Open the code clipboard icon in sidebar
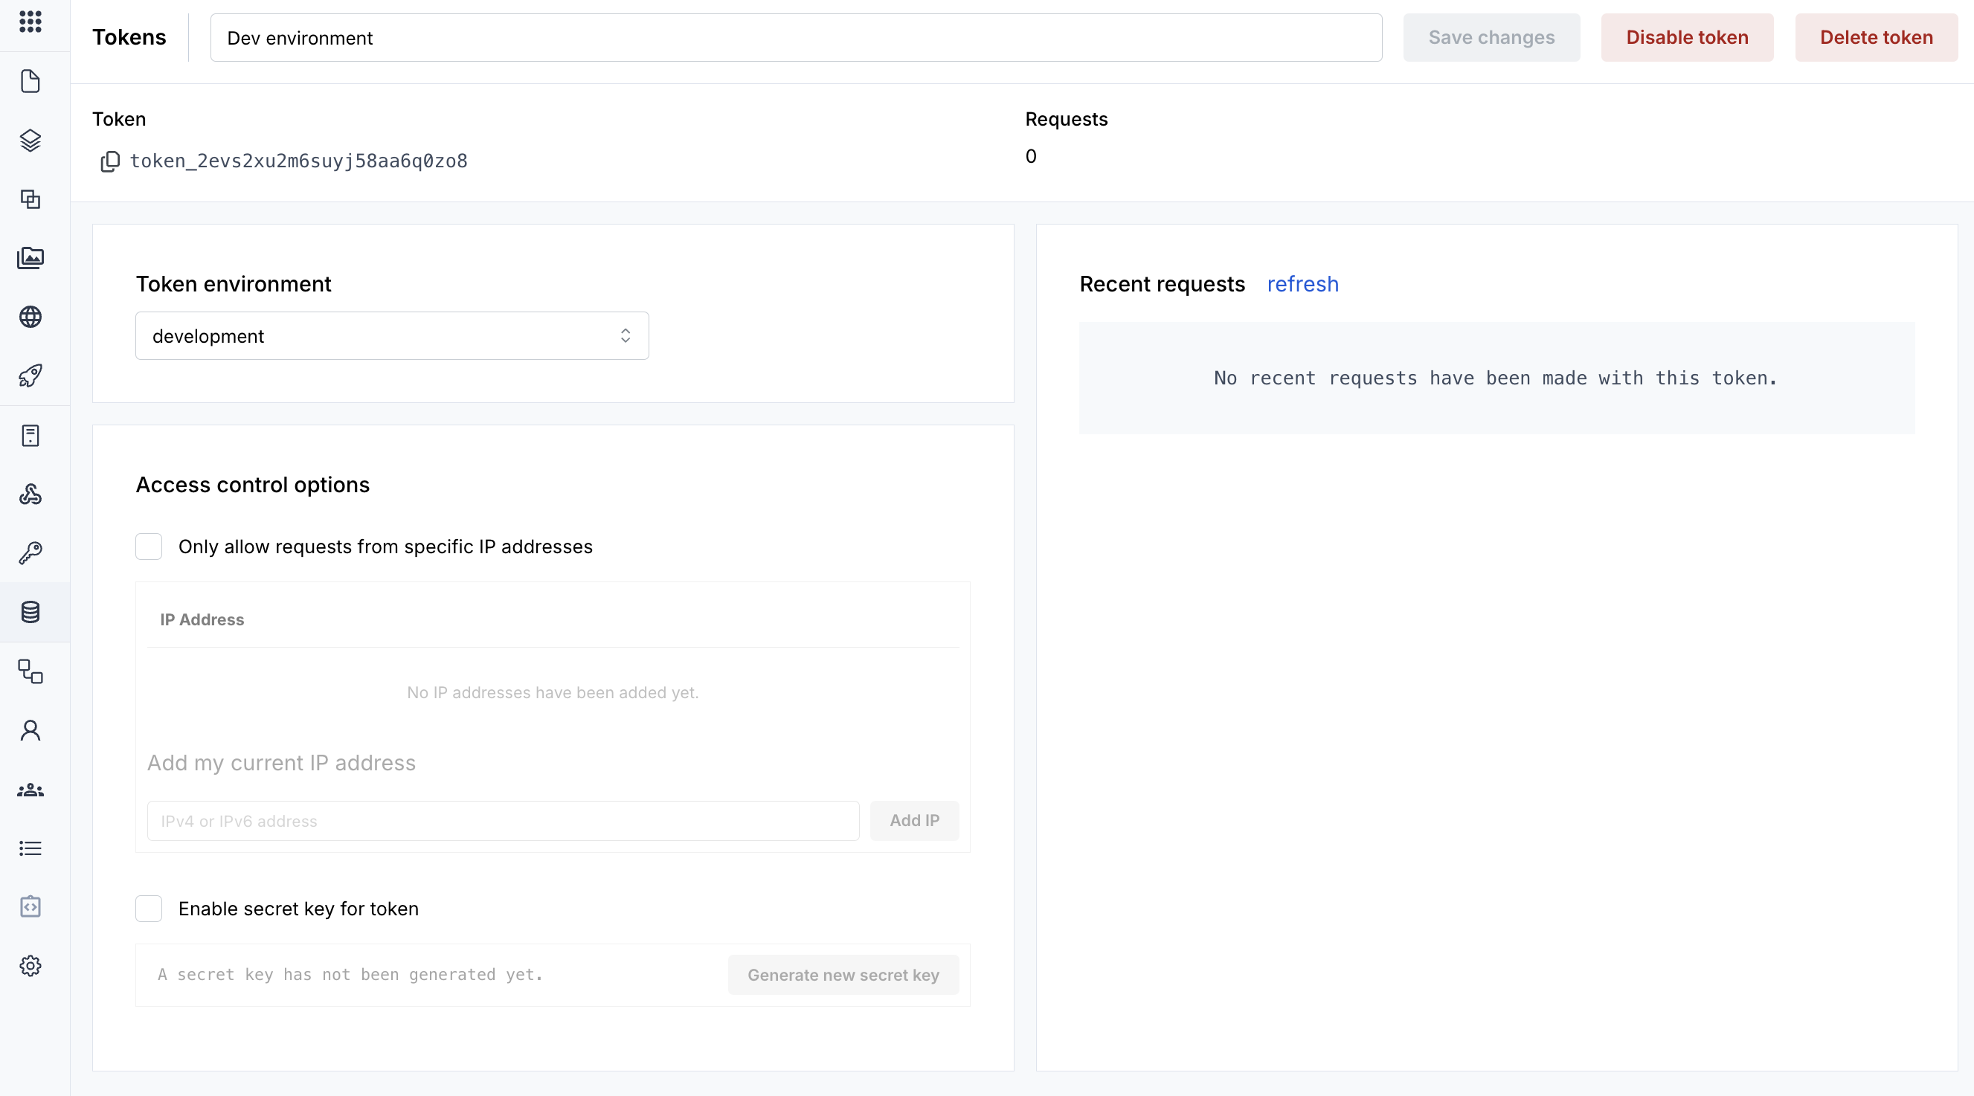This screenshot has height=1096, width=1974. (x=30, y=907)
